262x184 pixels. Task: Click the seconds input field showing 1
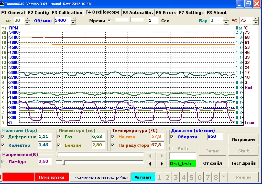153,21
